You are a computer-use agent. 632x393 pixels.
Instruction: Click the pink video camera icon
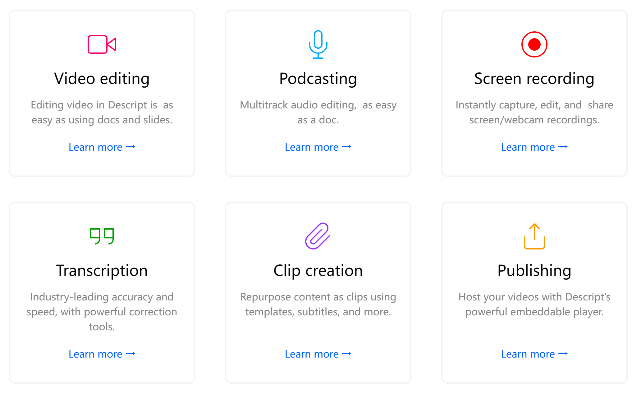(x=102, y=44)
